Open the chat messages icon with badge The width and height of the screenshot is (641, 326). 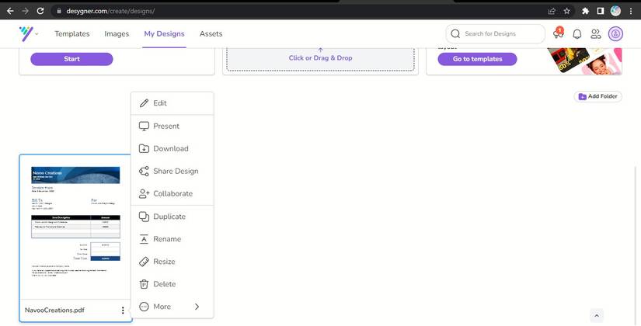[558, 33]
